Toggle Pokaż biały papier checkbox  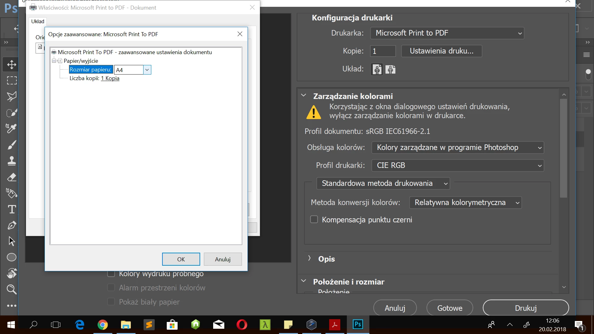111,302
